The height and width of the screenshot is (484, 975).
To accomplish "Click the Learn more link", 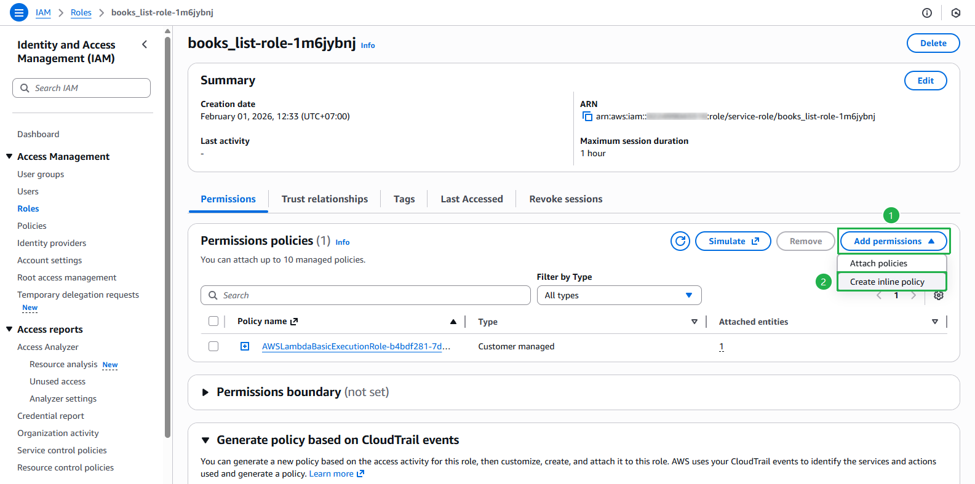I will (336, 474).
